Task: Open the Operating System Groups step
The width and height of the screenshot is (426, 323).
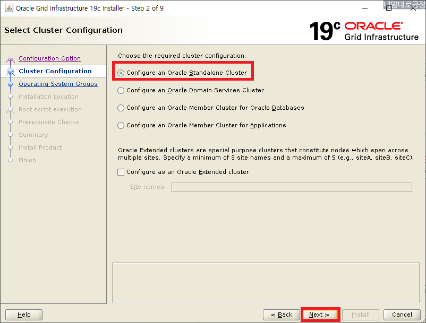Action: (58, 84)
